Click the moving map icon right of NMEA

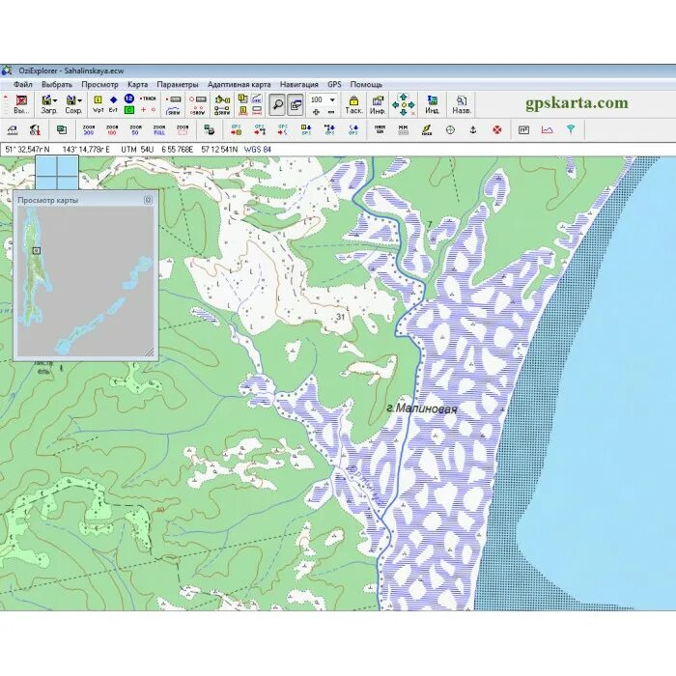click(404, 129)
